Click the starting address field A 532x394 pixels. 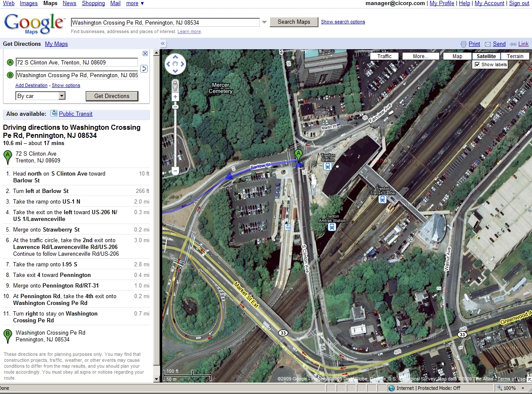[76, 62]
